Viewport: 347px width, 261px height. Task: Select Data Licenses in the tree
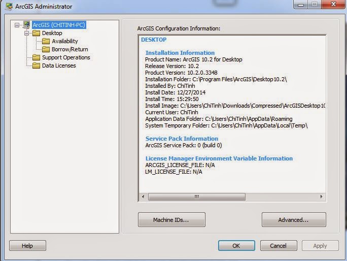tap(59, 66)
